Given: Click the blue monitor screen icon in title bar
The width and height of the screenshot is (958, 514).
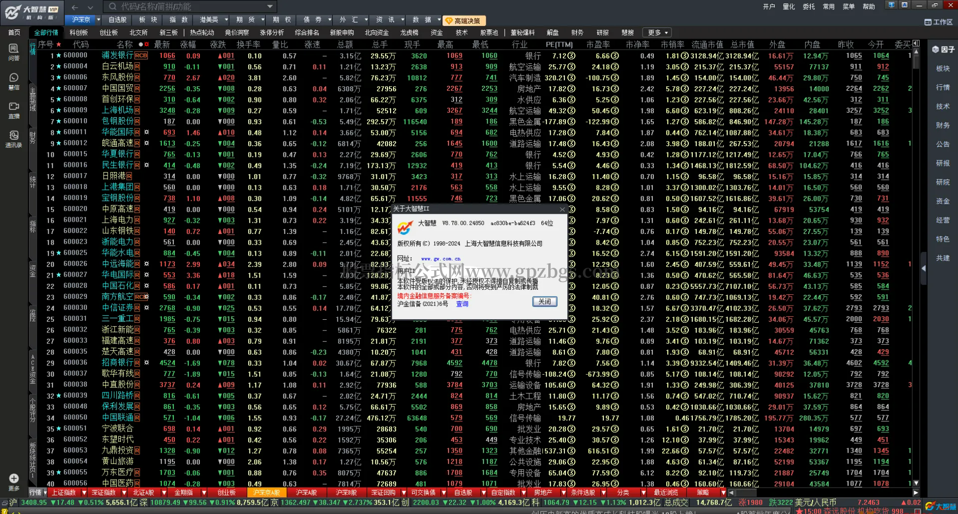Looking at the screenshot, I should click(892, 5).
